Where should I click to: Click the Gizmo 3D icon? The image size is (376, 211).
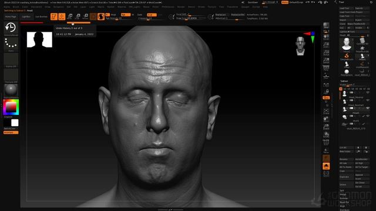coord(93,16)
